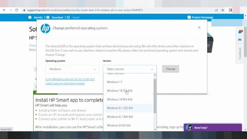Click the HP logo in the dialog
The height and width of the screenshot is (139, 247).
click(x=46, y=28)
